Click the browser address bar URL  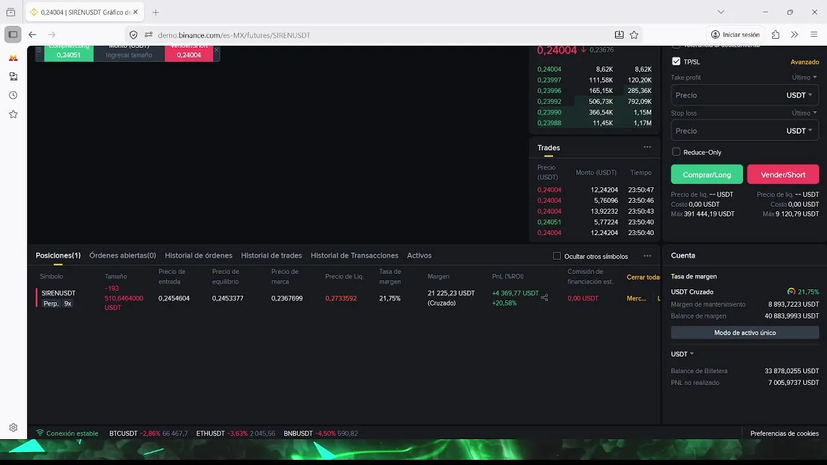(x=234, y=35)
